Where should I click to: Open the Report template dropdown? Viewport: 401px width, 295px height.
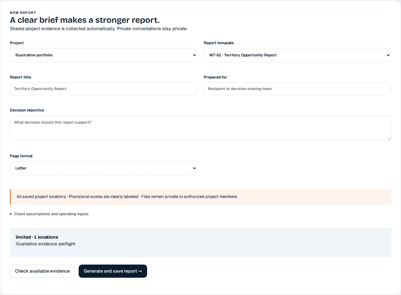pyautogui.click(x=297, y=55)
